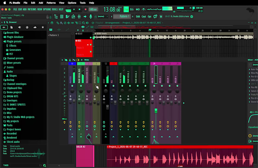The image size is (258, 168).
Task: Click the playlist magnet snap icon
Action: pos(52,23)
